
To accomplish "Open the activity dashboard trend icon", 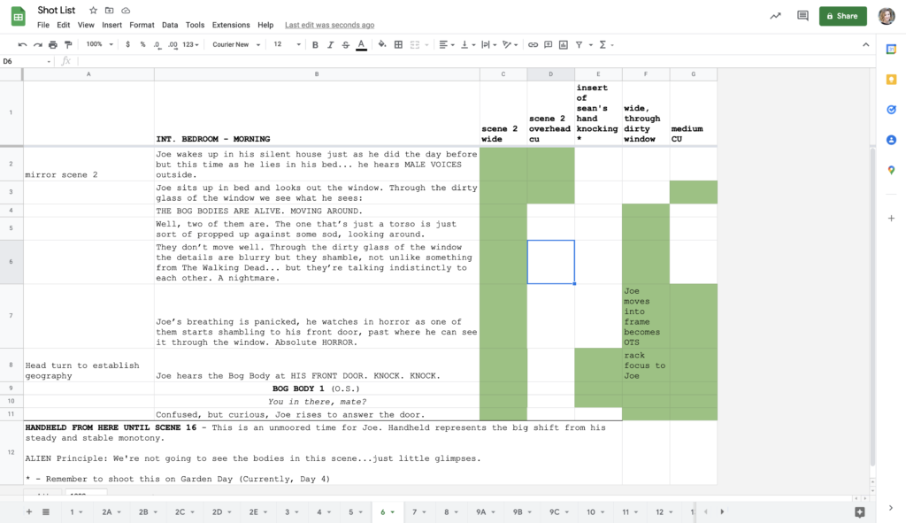I will (x=775, y=16).
